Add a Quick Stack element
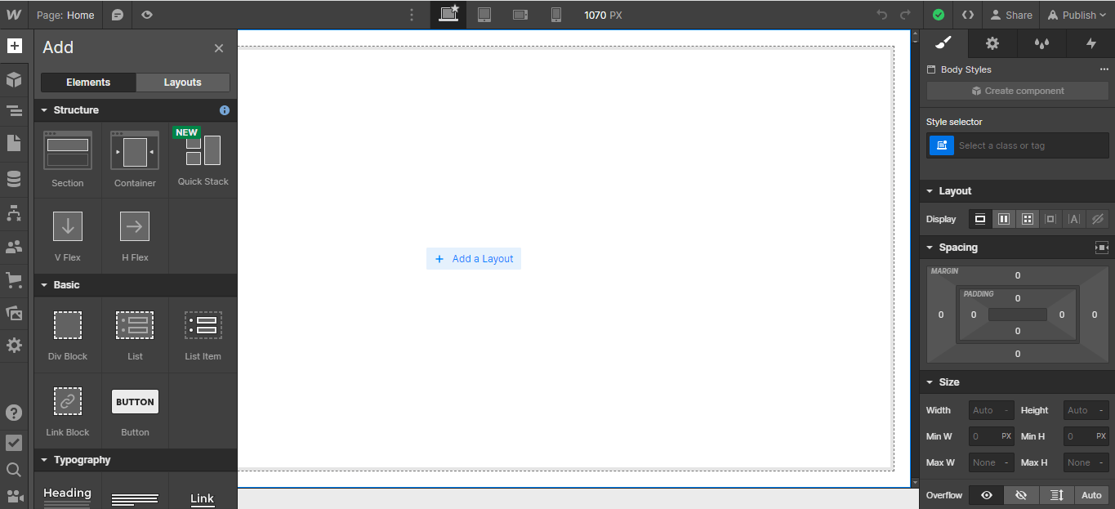 pos(203,159)
